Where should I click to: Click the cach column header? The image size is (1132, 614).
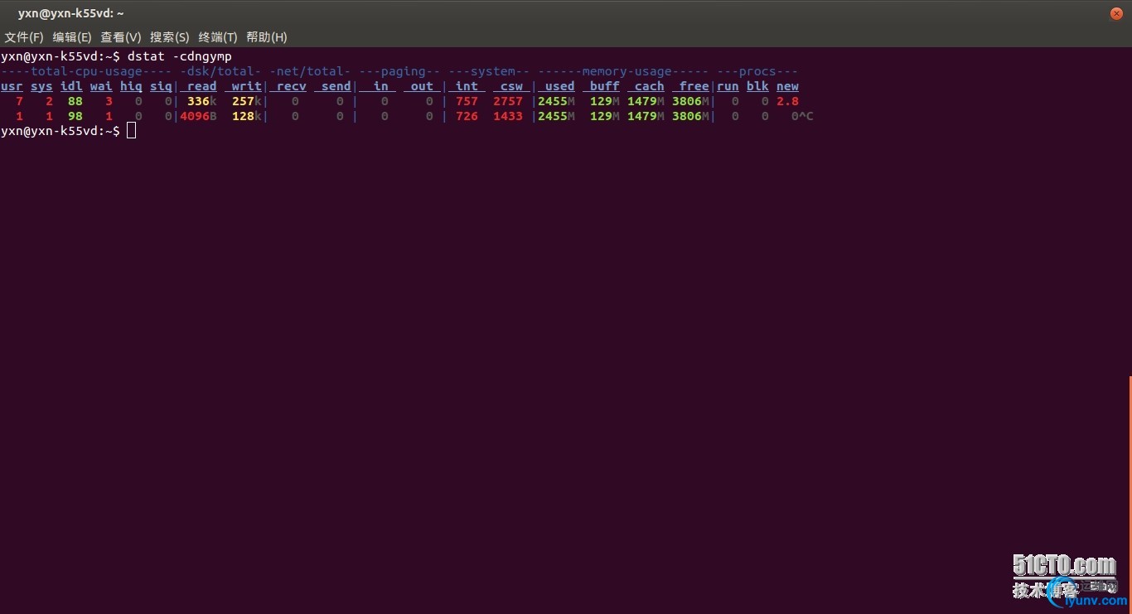pyautogui.click(x=646, y=86)
